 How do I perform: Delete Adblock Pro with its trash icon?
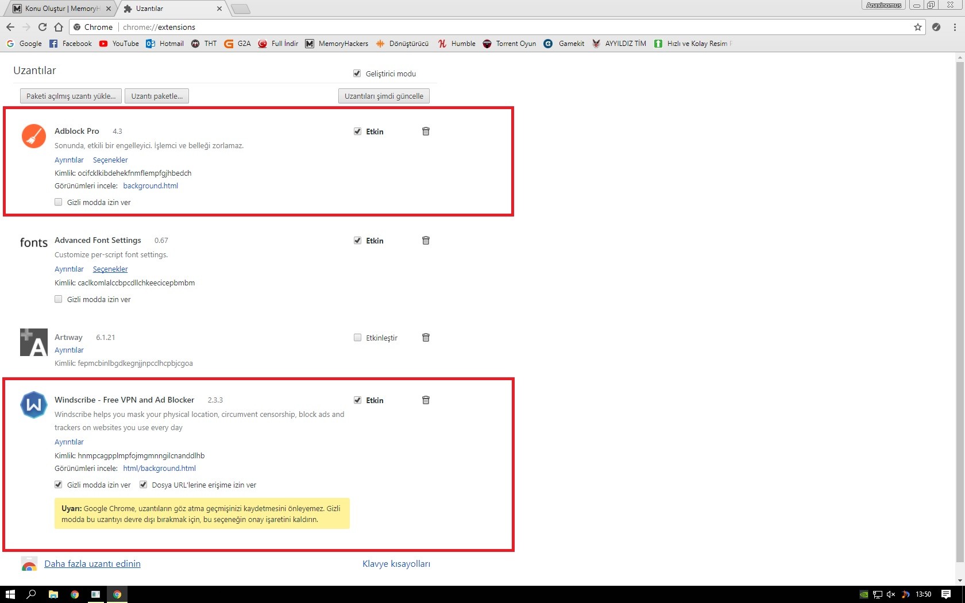click(426, 132)
